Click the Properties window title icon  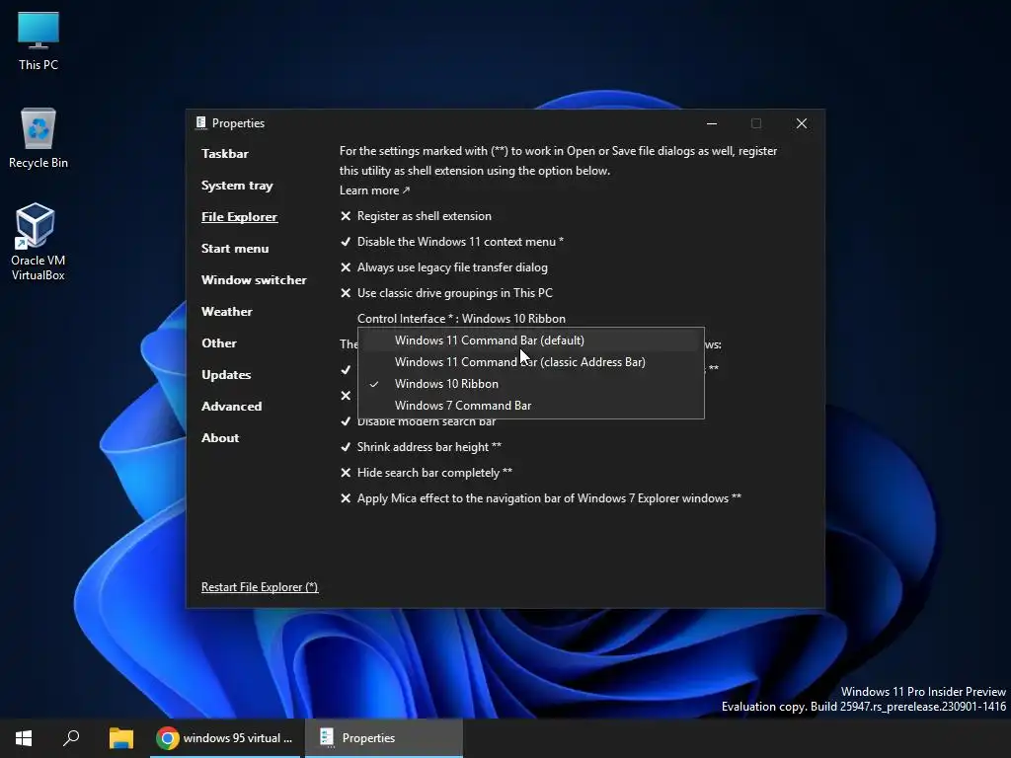(x=201, y=123)
